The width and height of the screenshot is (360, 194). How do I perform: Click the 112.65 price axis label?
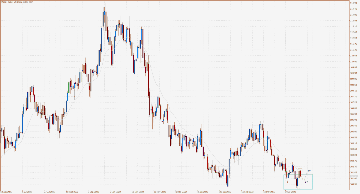pos(353,32)
